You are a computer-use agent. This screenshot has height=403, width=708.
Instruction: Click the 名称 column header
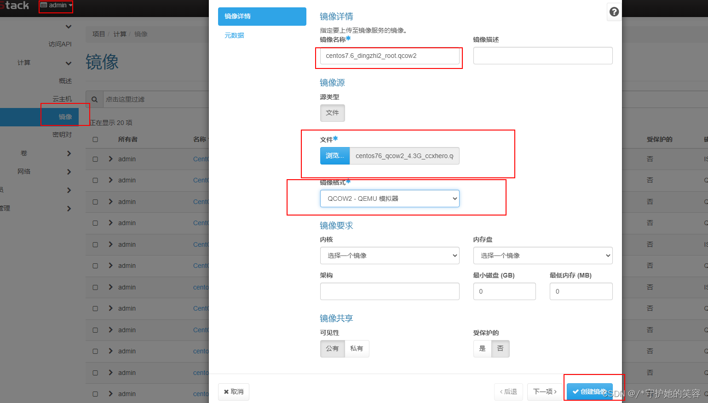click(x=200, y=139)
